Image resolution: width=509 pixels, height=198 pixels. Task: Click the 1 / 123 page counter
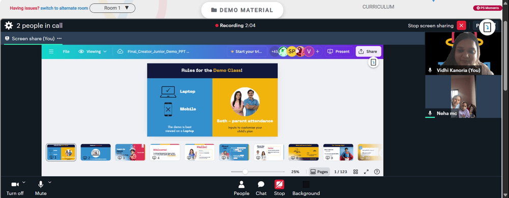(x=341, y=172)
